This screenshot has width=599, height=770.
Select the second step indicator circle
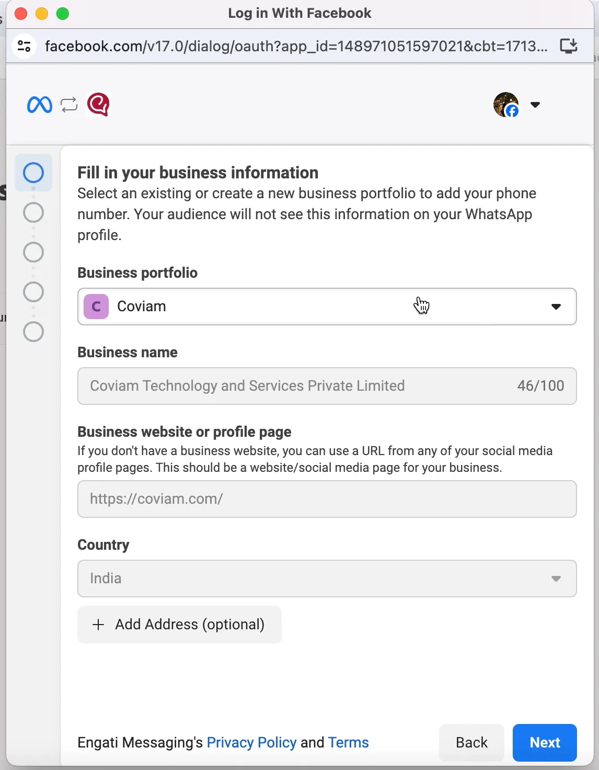click(33, 212)
